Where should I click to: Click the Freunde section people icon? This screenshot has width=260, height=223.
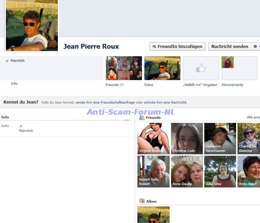point(142,117)
